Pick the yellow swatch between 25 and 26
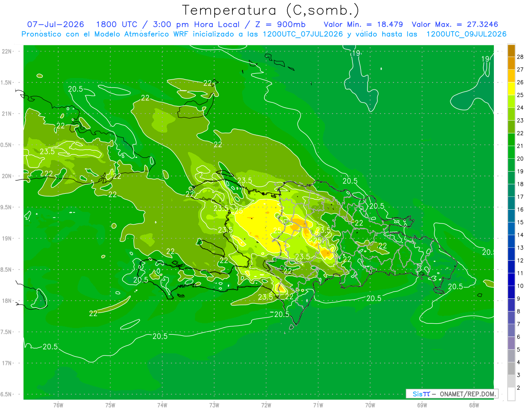This screenshot has width=532, height=411. click(511, 88)
